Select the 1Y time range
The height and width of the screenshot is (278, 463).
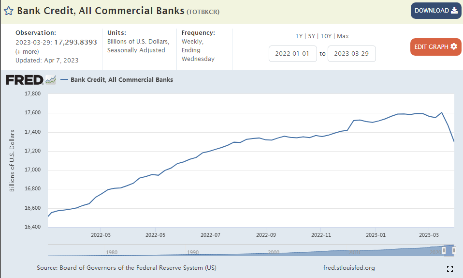(x=299, y=36)
